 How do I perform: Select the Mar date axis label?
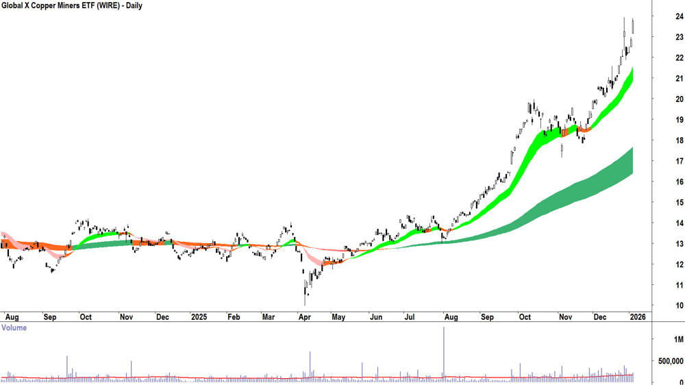269,317
